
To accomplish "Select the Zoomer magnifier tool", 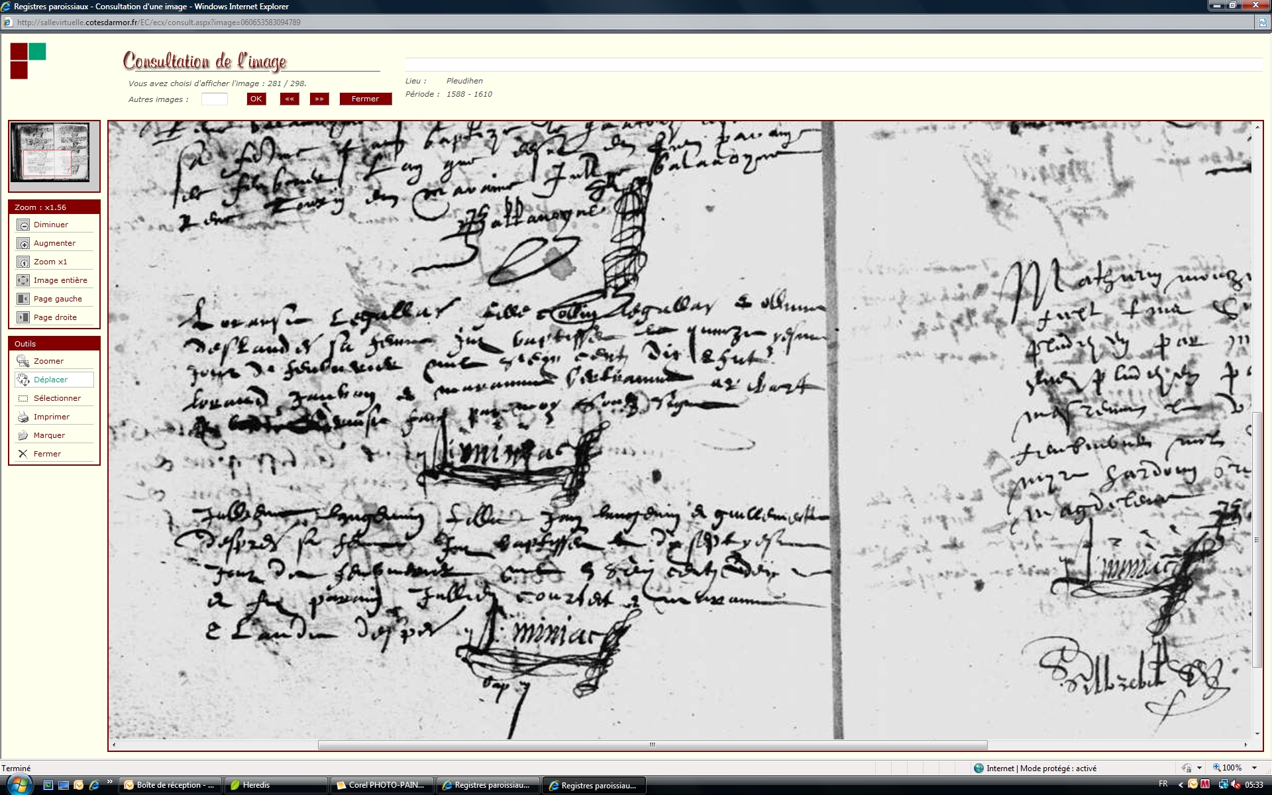I will click(x=23, y=362).
